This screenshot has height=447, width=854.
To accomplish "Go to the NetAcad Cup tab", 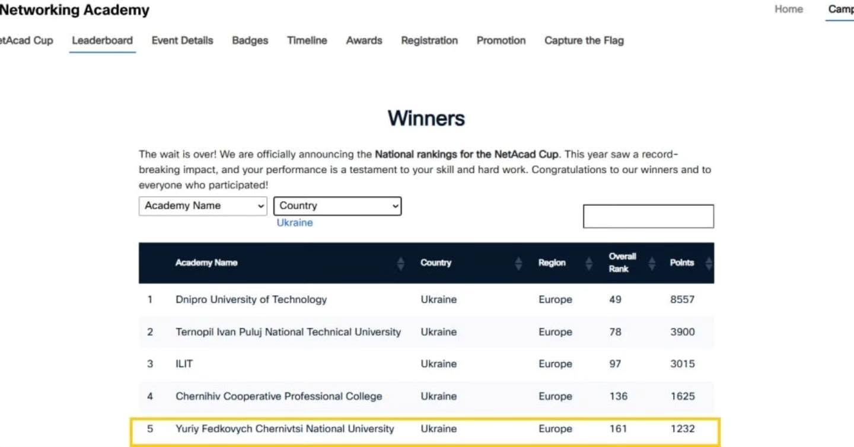I will tap(26, 40).
